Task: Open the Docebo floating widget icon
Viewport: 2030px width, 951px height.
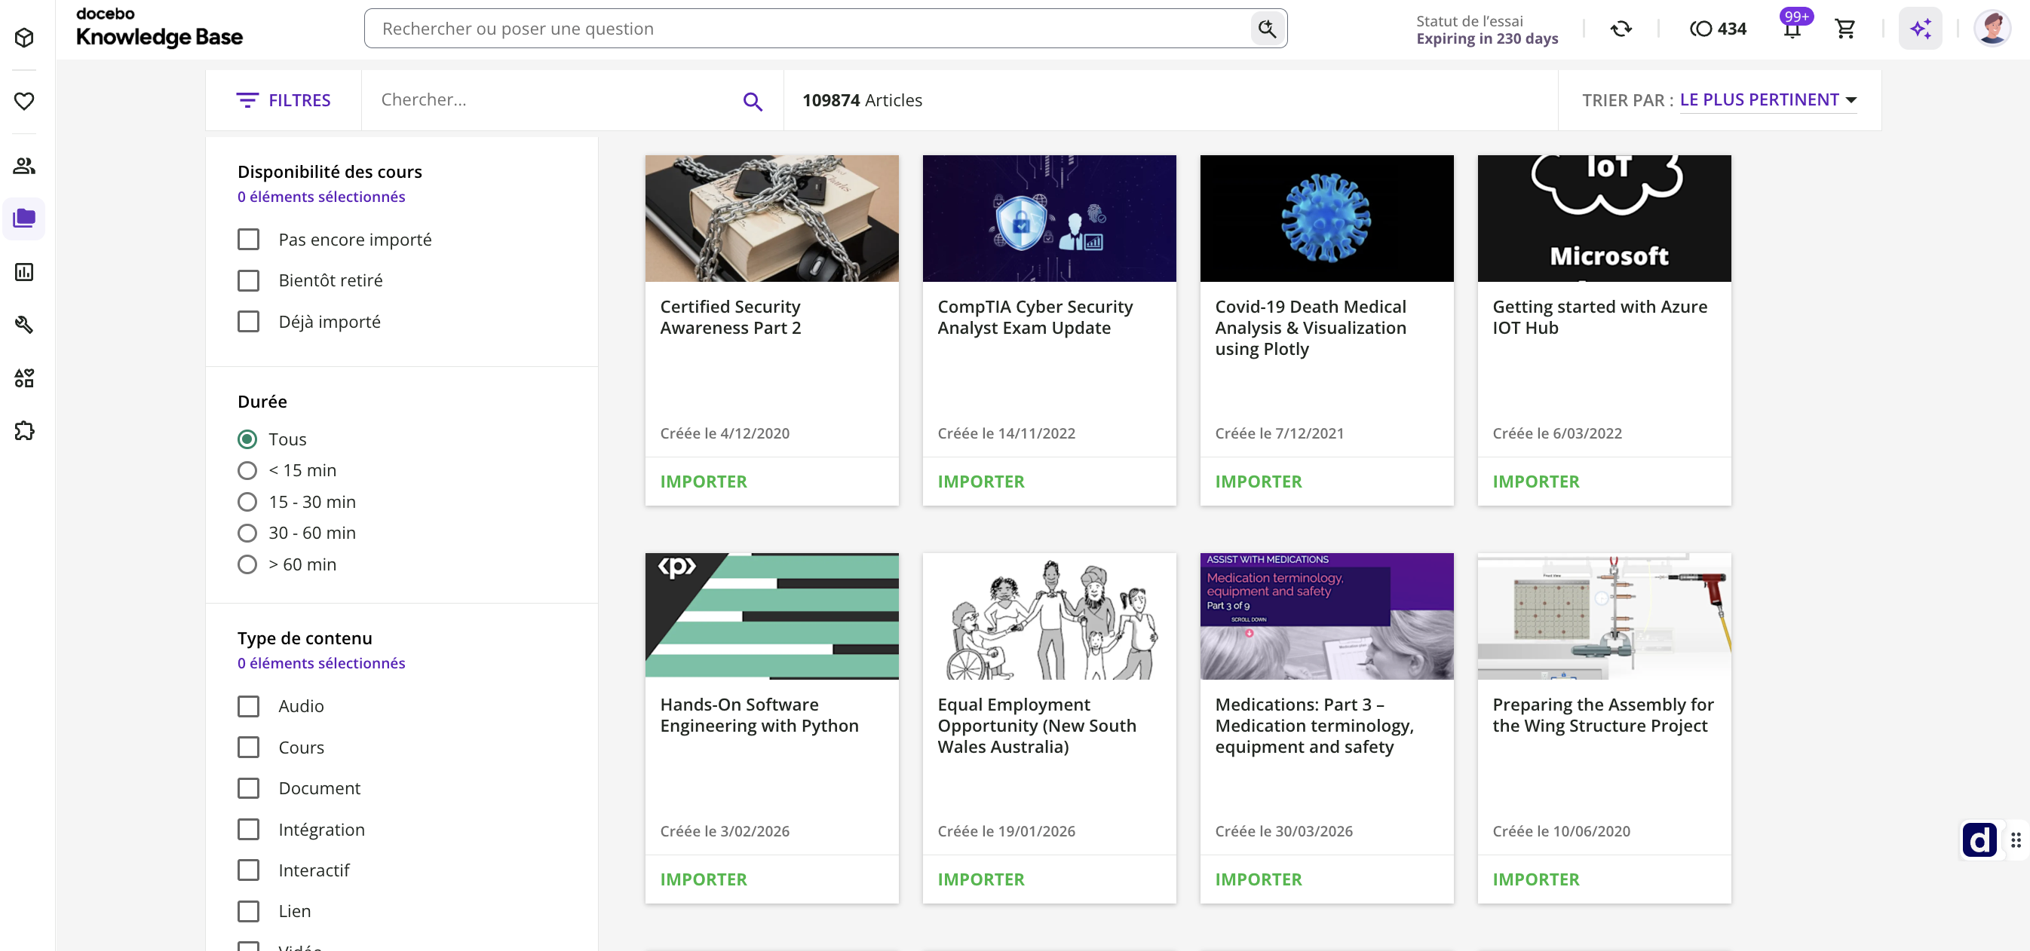Action: pyautogui.click(x=1979, y=840)
